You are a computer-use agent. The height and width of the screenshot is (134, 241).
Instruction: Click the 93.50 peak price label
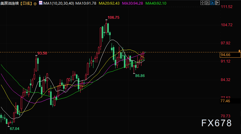pyautogui.click(x=42, y=53)
